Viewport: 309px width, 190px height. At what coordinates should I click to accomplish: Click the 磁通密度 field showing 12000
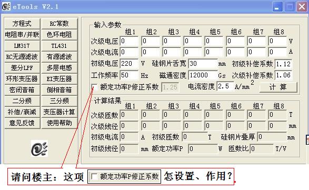click(x=203, y=75)
